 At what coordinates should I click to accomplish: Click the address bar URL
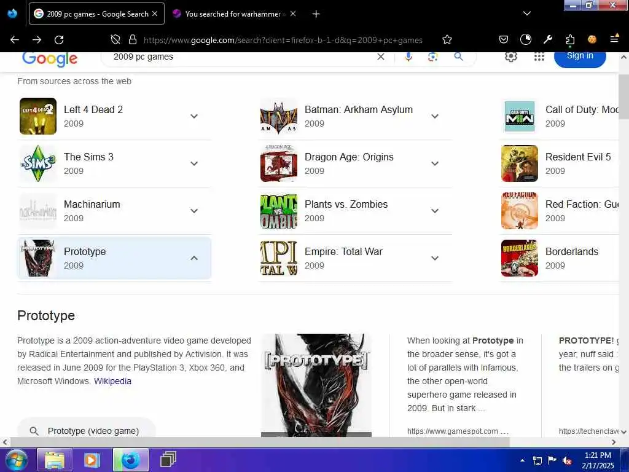click(283, 40)
